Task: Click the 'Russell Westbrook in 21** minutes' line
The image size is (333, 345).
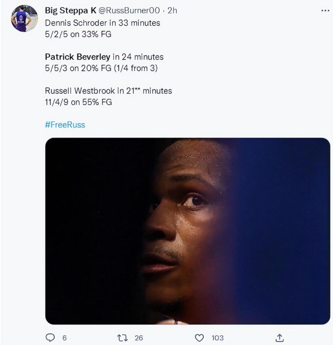Action: [x=108, y=91]
